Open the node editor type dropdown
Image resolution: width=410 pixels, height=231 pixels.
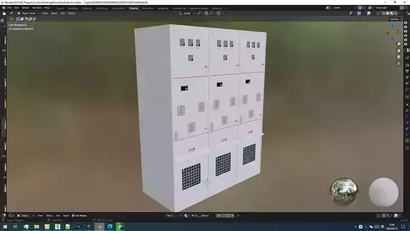(12, 216)
